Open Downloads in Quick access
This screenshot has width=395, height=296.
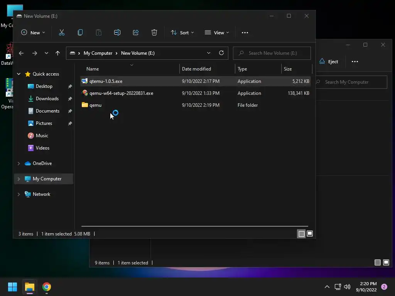(47, 99)
